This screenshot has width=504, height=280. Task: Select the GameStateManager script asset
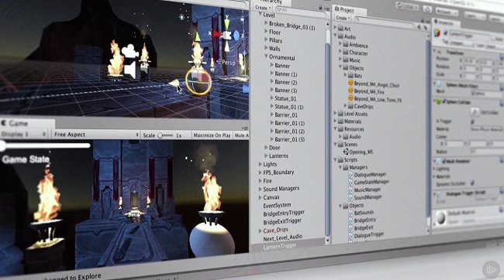[368, 182]
